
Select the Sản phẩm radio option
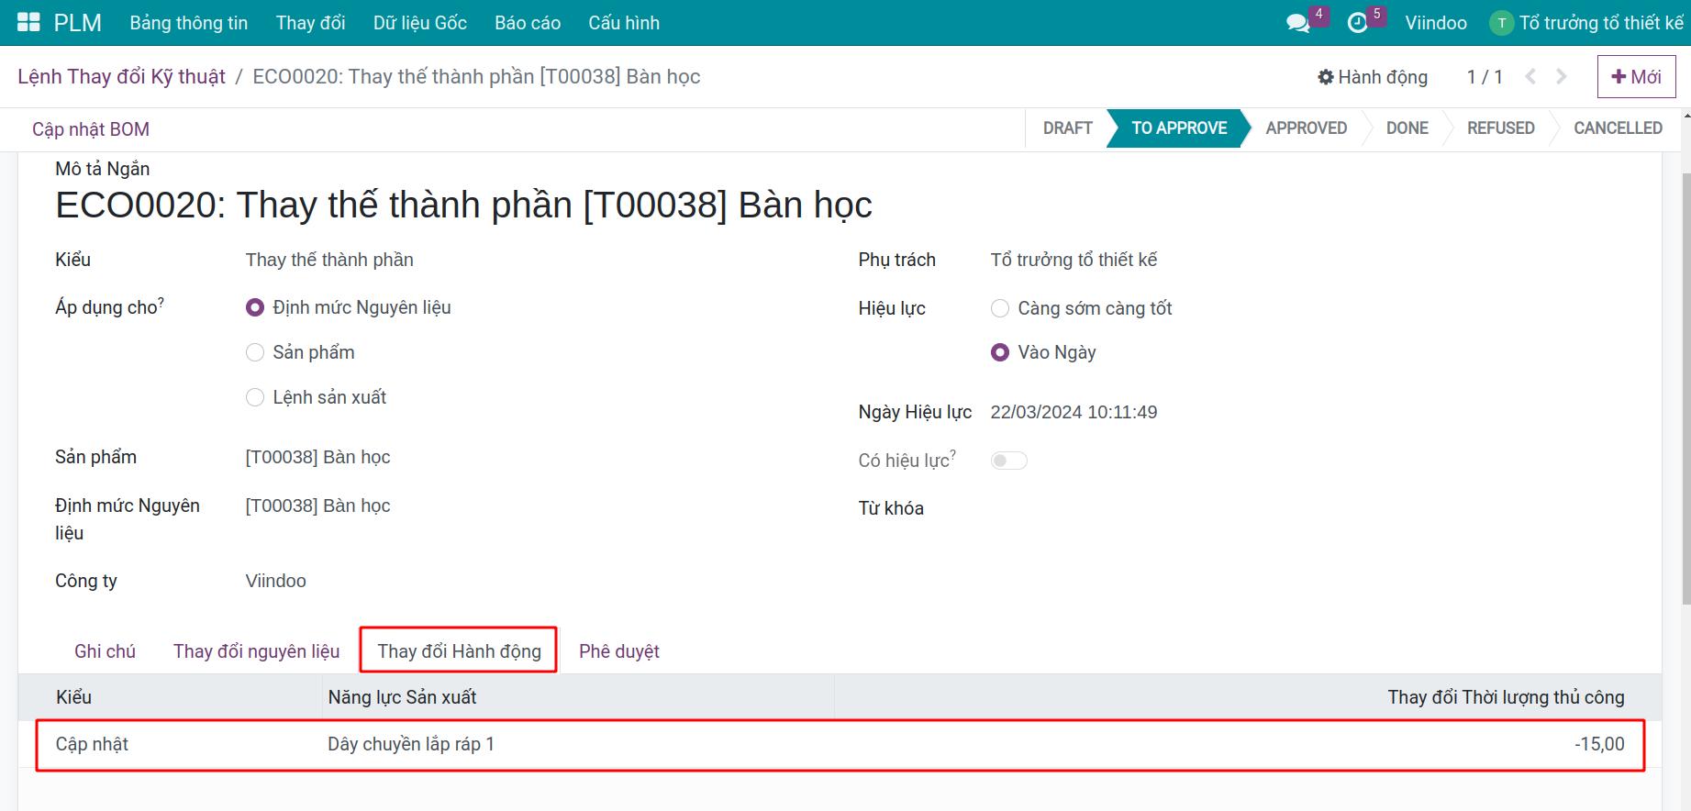255,353
